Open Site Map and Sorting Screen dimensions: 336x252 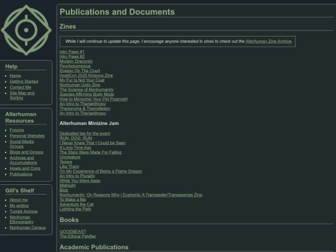point(22,95)
